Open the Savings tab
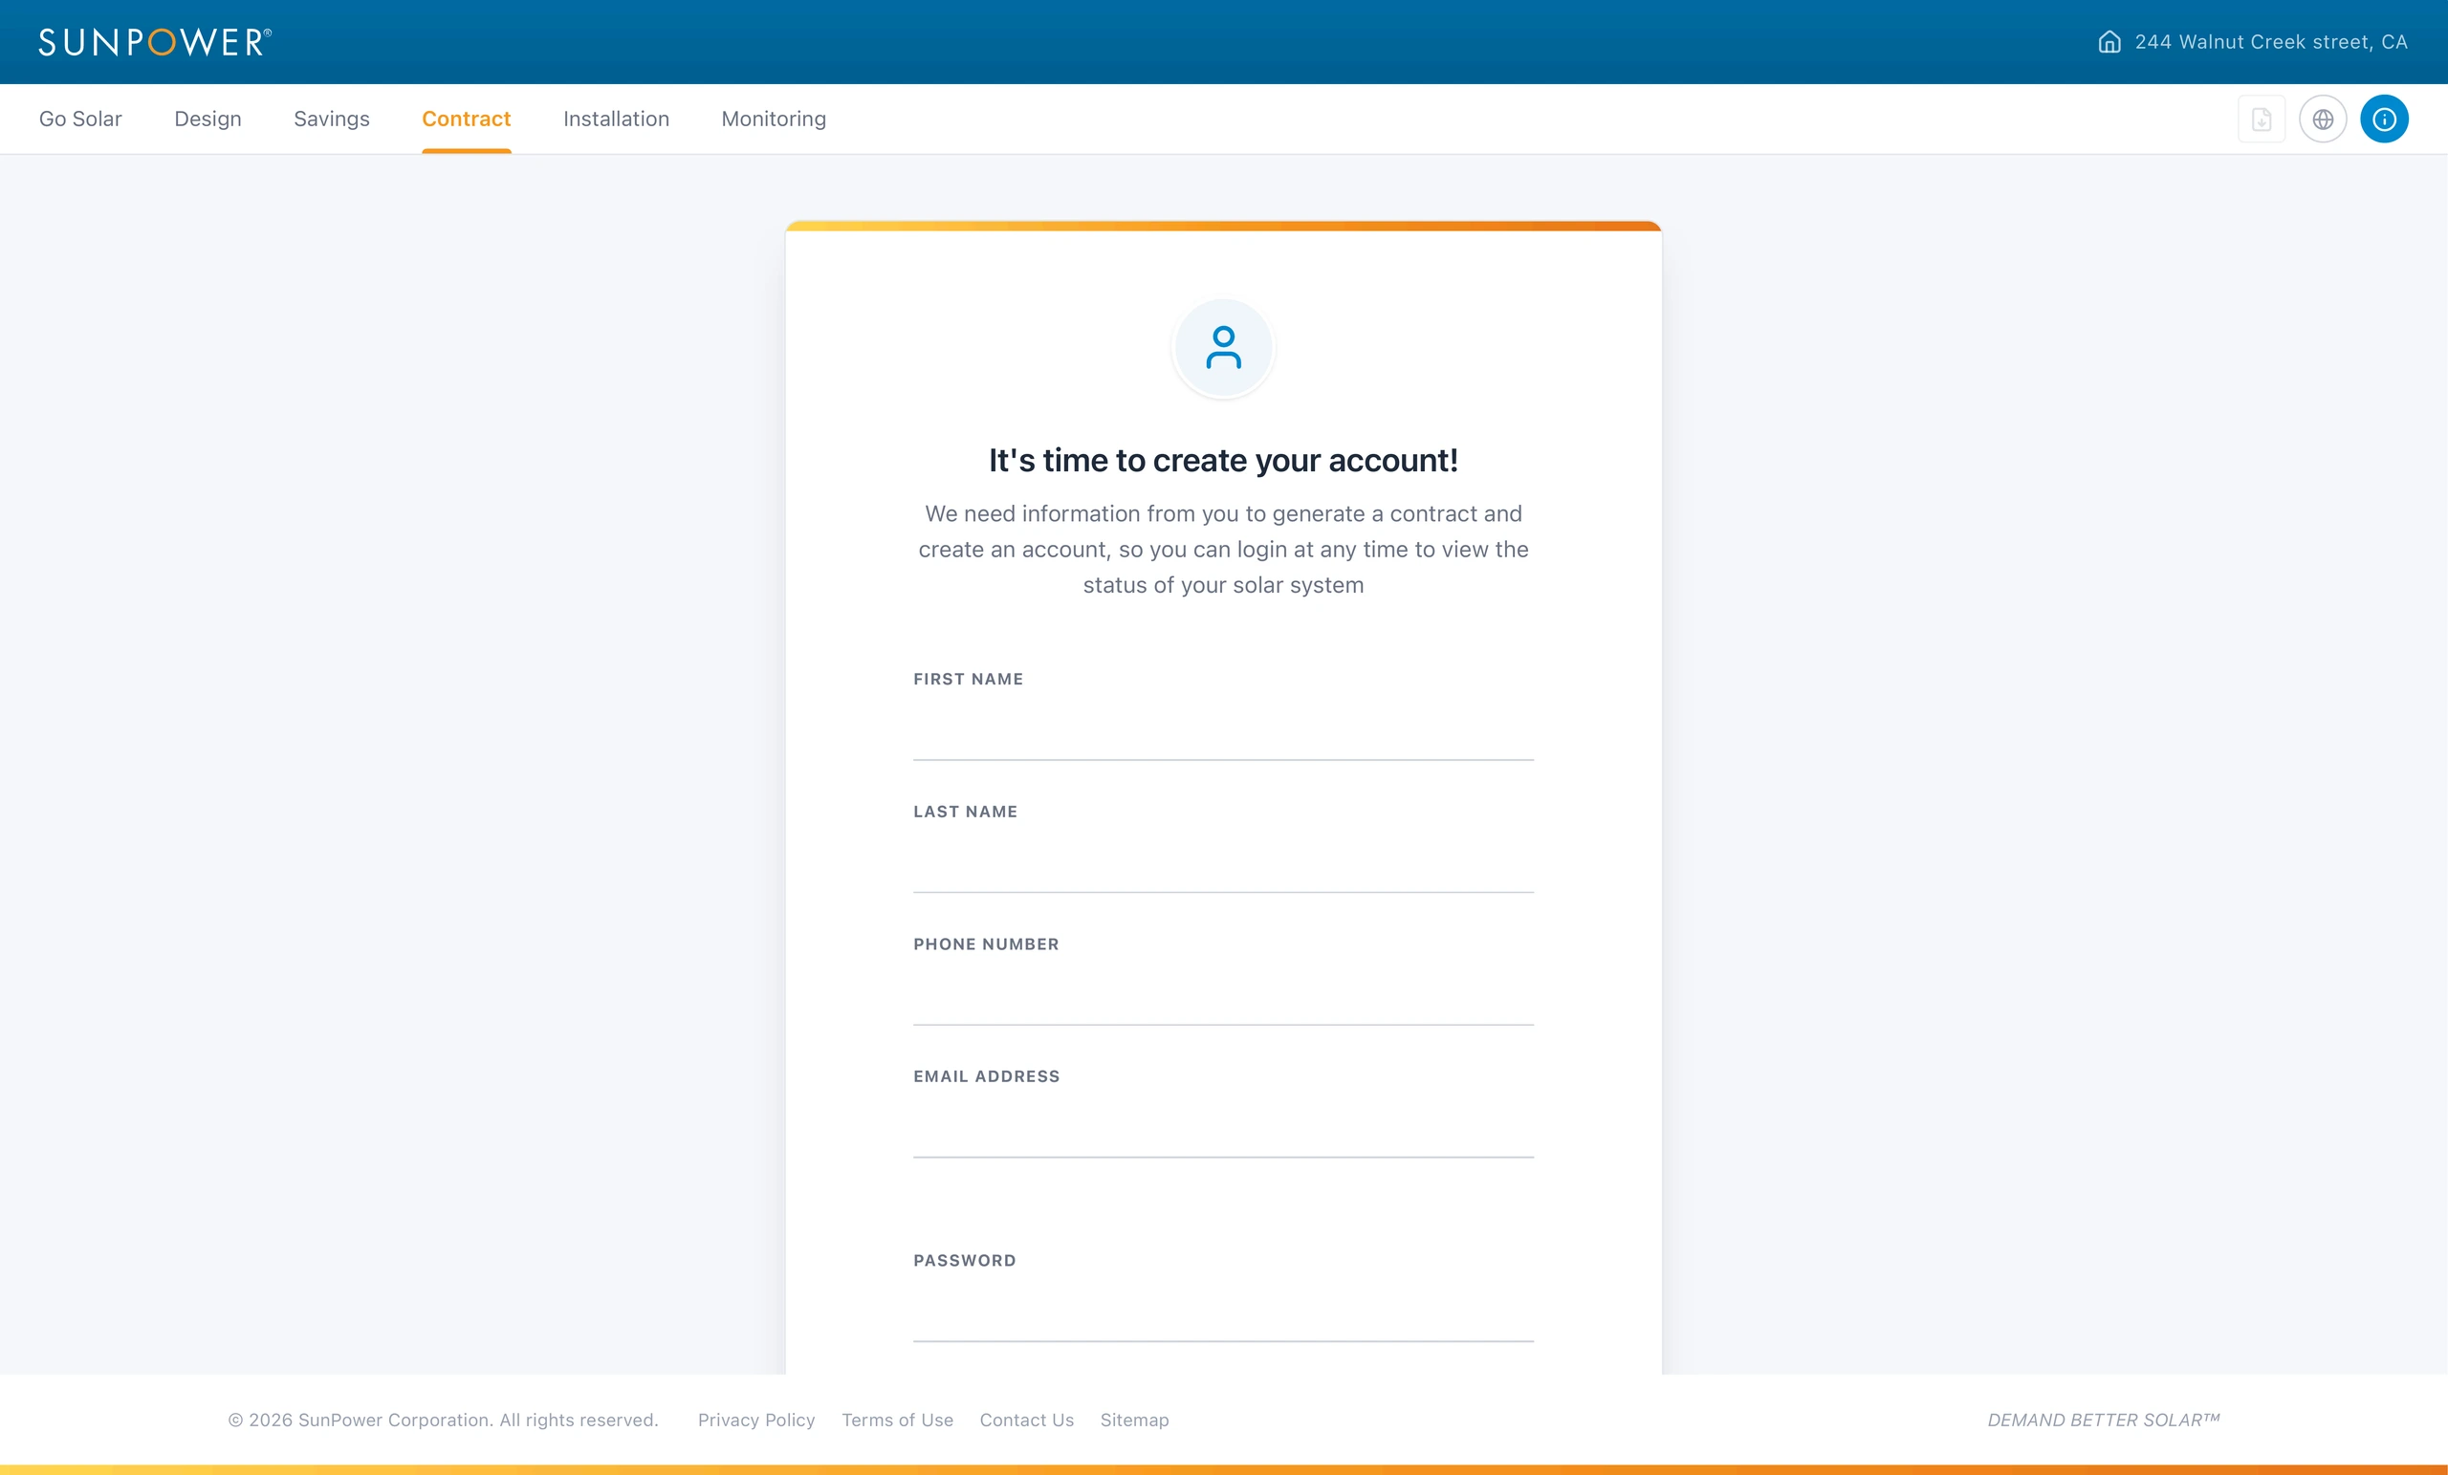The height and width of the screenshot is (1475, 2448). click(332, 119)
